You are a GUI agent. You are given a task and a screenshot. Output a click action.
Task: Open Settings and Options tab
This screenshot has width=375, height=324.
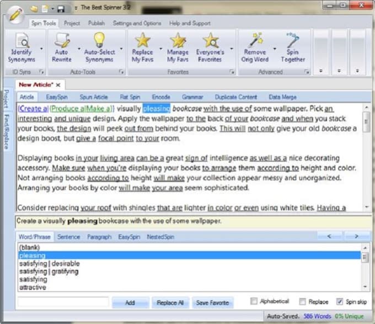point(137,23)
